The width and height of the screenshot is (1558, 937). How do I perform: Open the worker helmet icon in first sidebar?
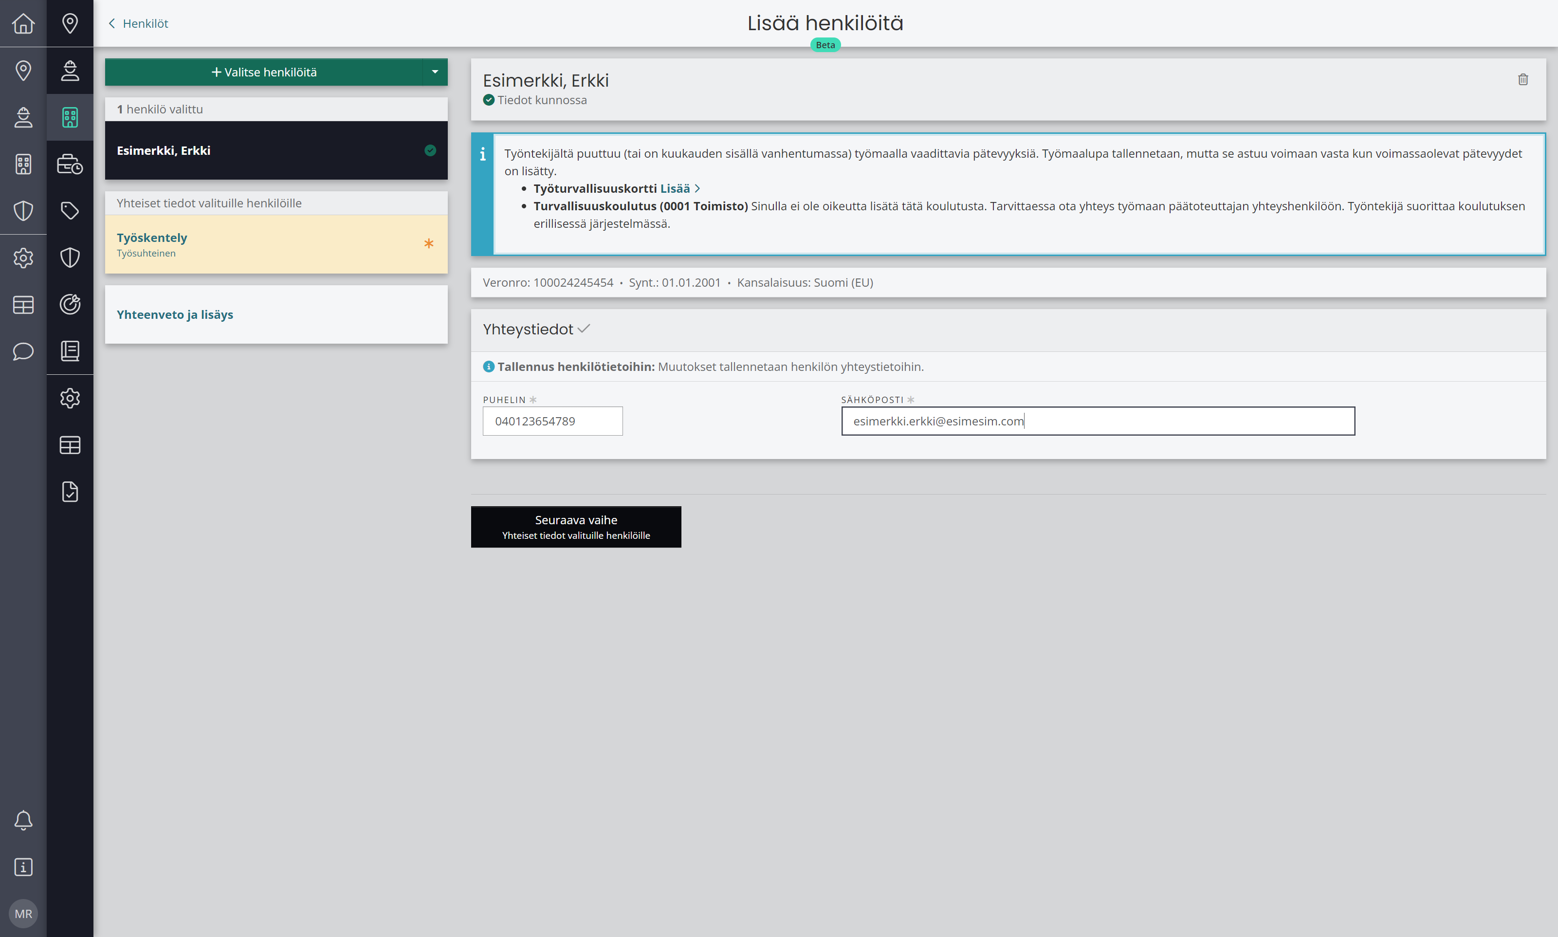click(x=23, y=117)
